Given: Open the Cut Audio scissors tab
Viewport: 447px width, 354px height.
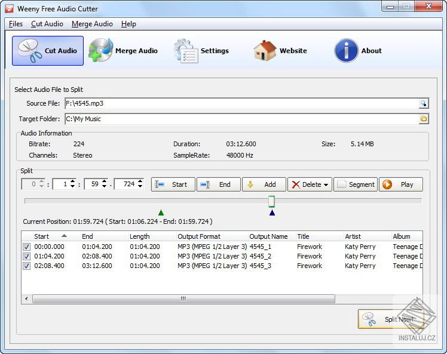Looking at the screenshot, I should [48, 51].
